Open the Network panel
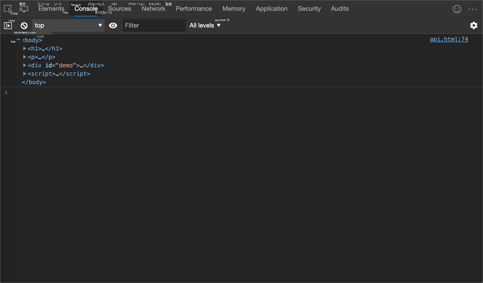 [x=153, y=8]
